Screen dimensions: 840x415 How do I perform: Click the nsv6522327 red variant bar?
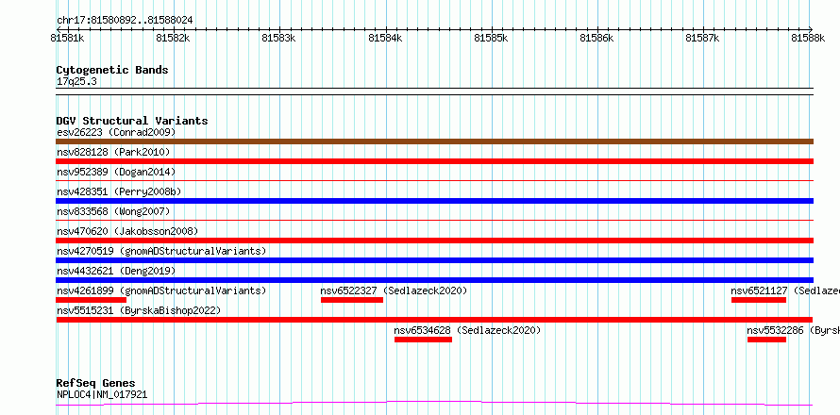[x=352, y=300]
